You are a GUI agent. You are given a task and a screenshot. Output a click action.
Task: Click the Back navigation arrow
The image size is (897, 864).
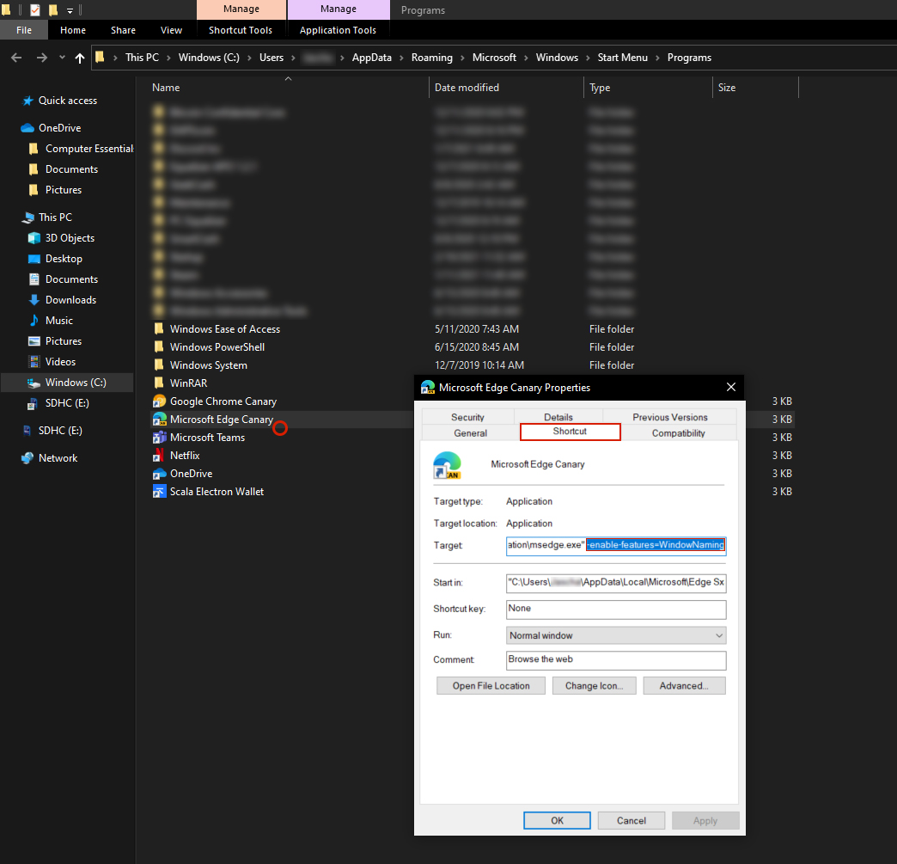(x=16, y=58)
